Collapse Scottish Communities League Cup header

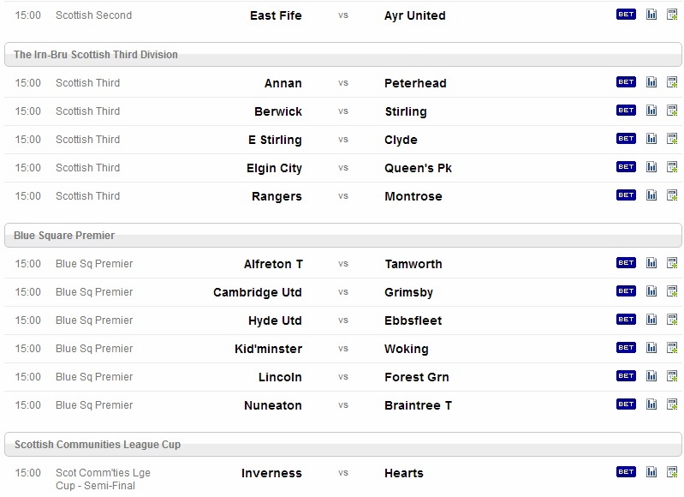click(x=343, y=445)
